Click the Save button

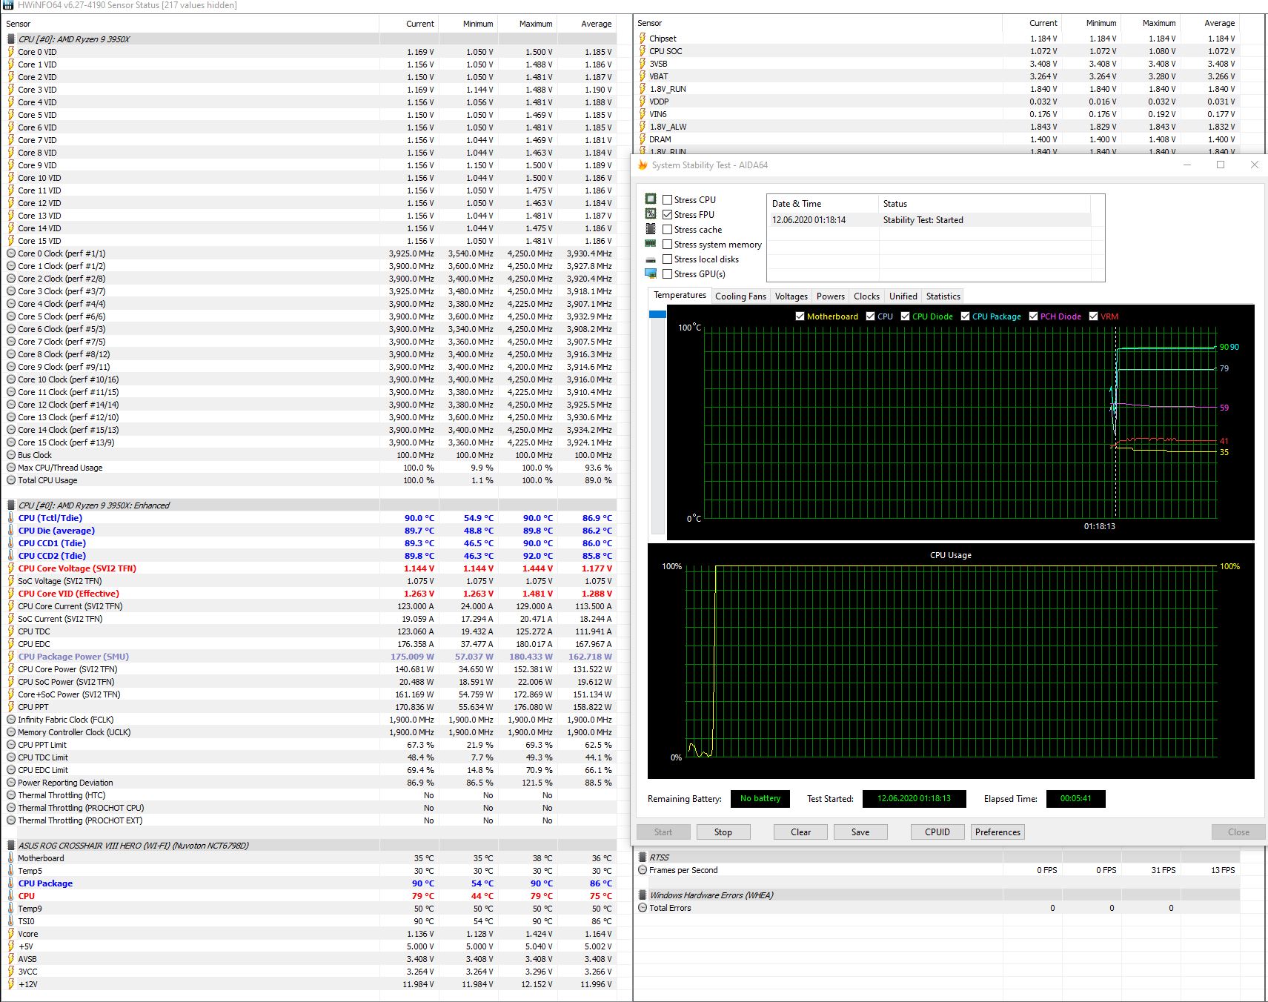coord(860,832)
